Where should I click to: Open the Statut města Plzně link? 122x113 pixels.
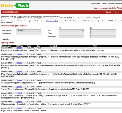pyautogui.click(x=52, y=21)
